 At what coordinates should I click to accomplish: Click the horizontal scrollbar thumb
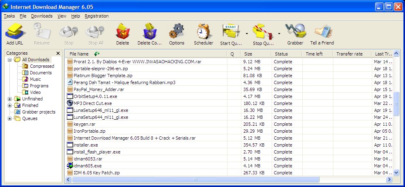coord(195,179)
